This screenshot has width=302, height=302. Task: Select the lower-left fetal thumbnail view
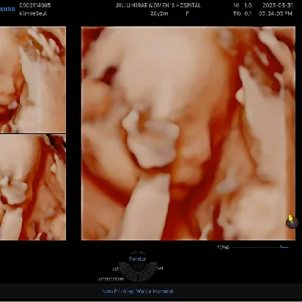coord(33,188)
